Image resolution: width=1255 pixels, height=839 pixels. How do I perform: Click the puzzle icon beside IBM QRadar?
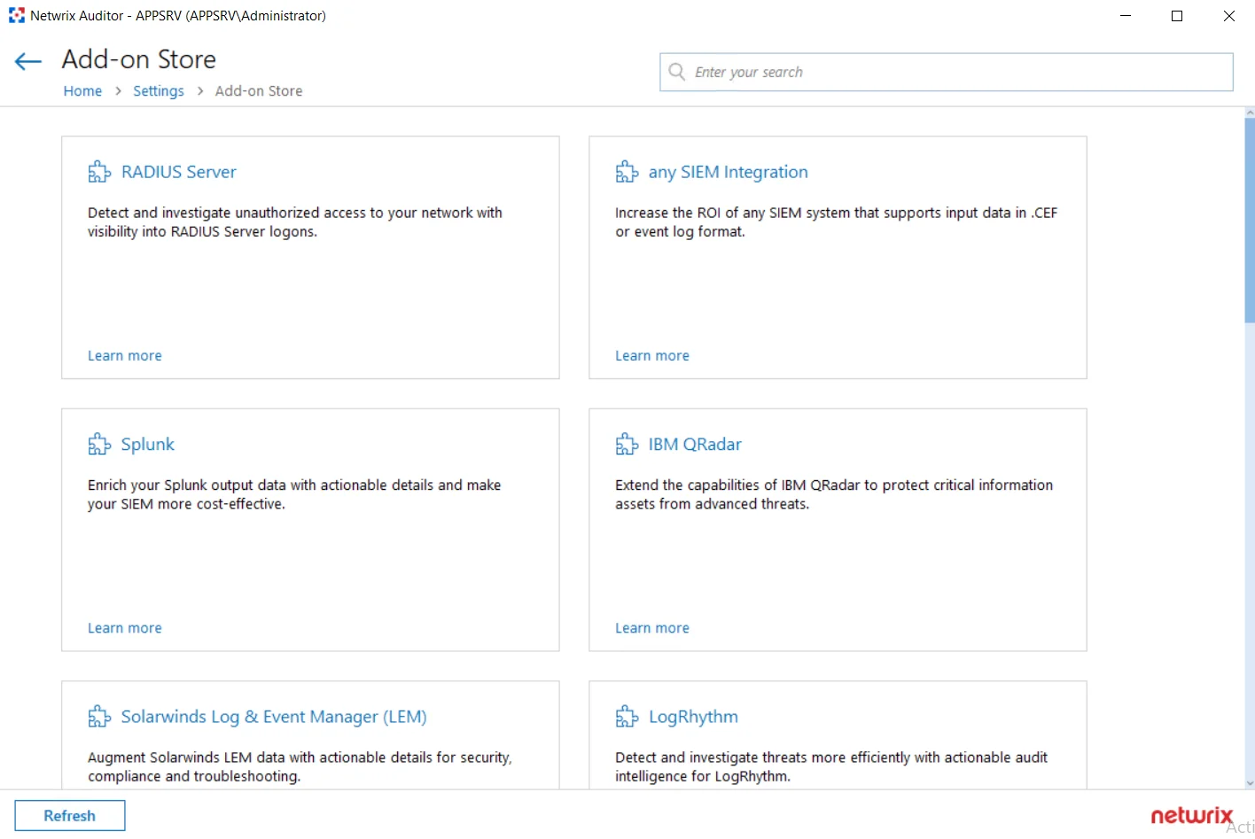(627, 444)
